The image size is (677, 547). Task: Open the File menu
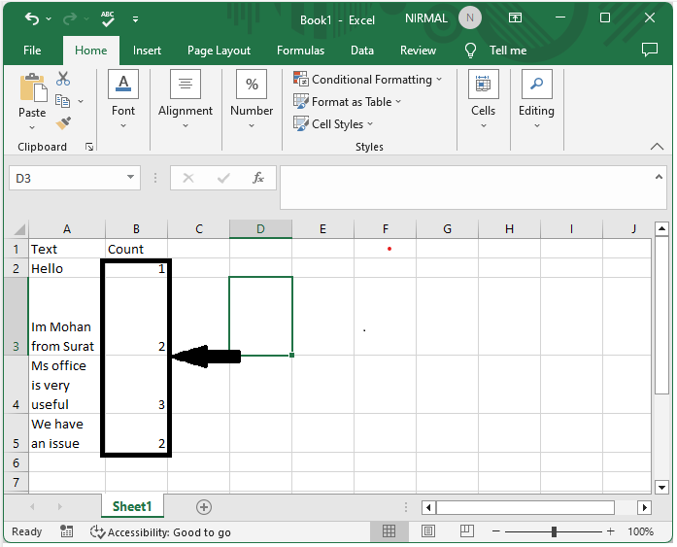tap(32, 51)
